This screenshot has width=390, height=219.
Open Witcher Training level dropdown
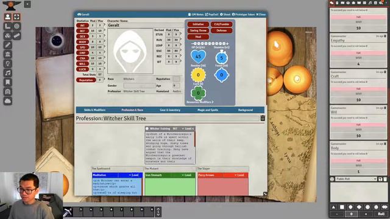pyautogui.click(x=188, y=128)
